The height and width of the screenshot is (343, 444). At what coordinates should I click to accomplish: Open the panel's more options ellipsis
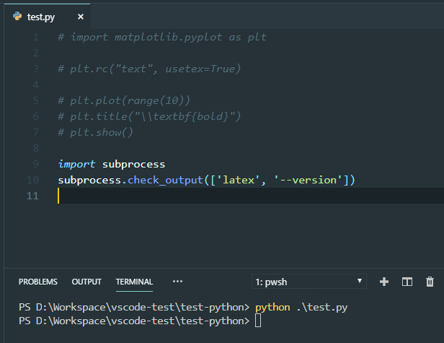(x=177, y=282)
